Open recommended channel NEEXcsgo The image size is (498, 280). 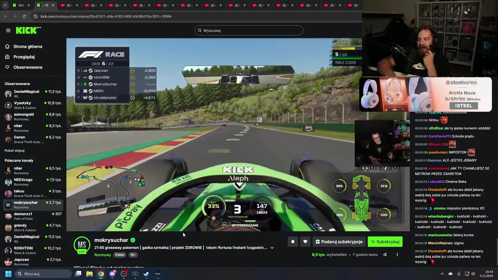coord(33,182)
